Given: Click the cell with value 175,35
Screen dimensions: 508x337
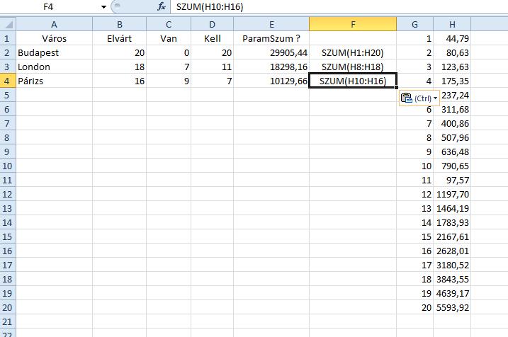Looking at the screenshot, I should (452, 81).
